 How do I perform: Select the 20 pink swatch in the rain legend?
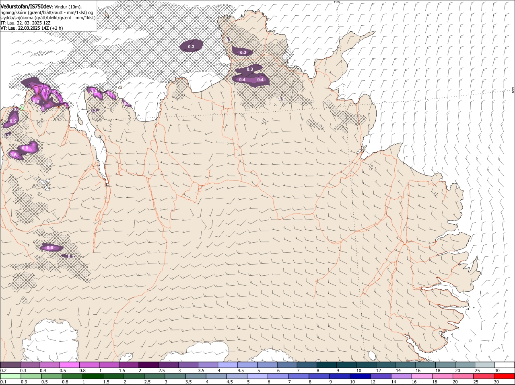click(463, 376)
